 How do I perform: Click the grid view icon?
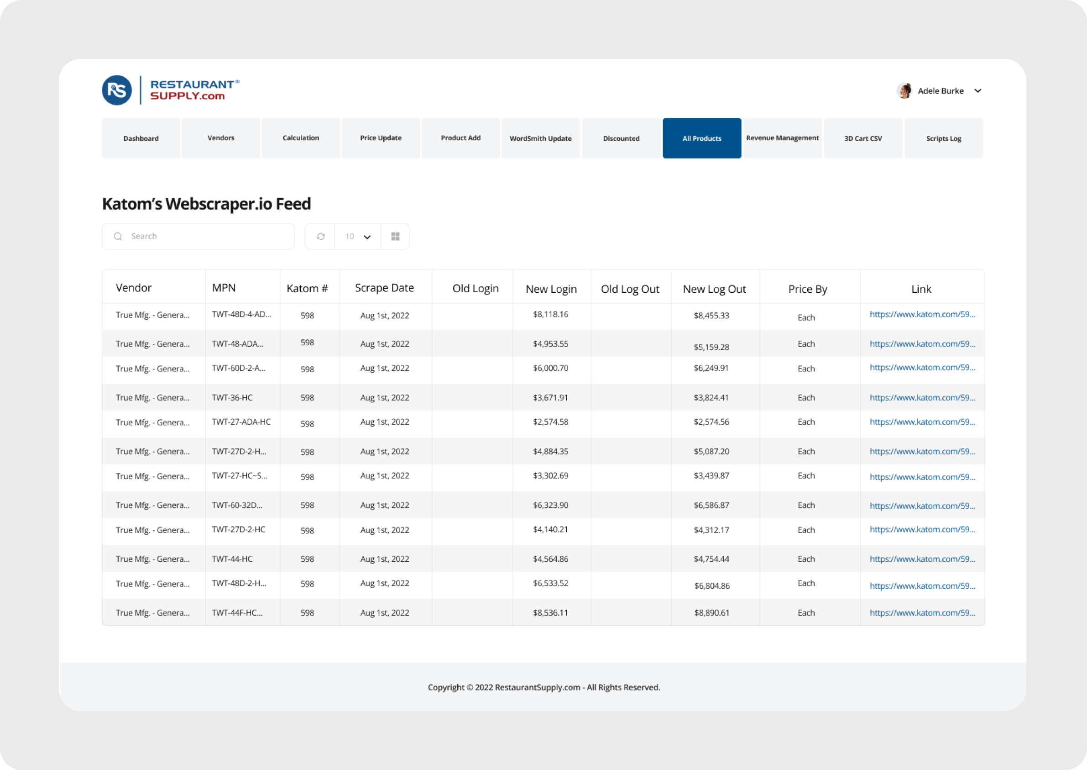[x=396, y=236]
